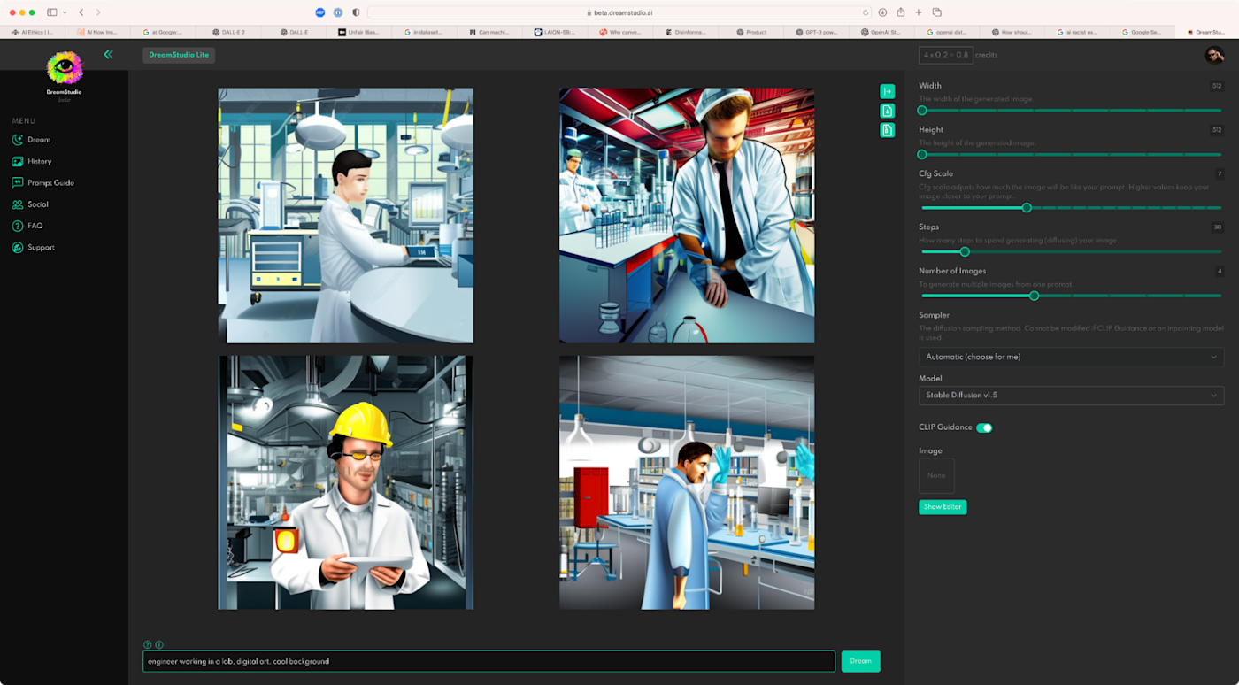Toggle the CLIP Guidance switch

[983, 427]
